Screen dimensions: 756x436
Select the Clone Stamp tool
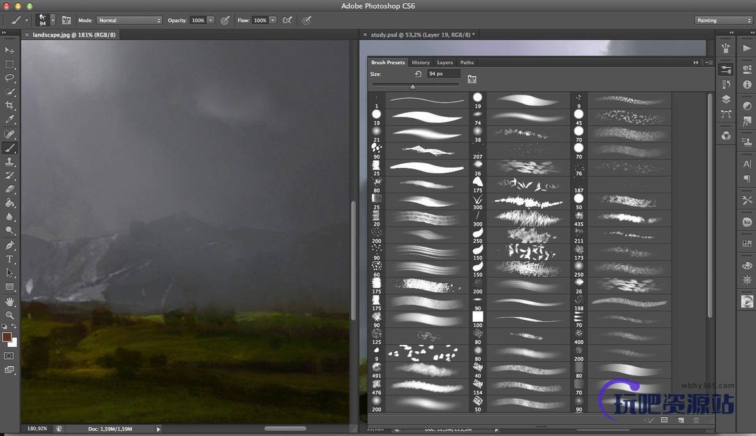[10, 162]
